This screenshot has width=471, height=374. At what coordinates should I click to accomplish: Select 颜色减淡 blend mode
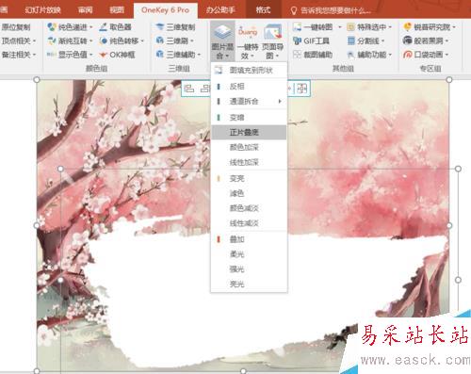pos(249,208)
